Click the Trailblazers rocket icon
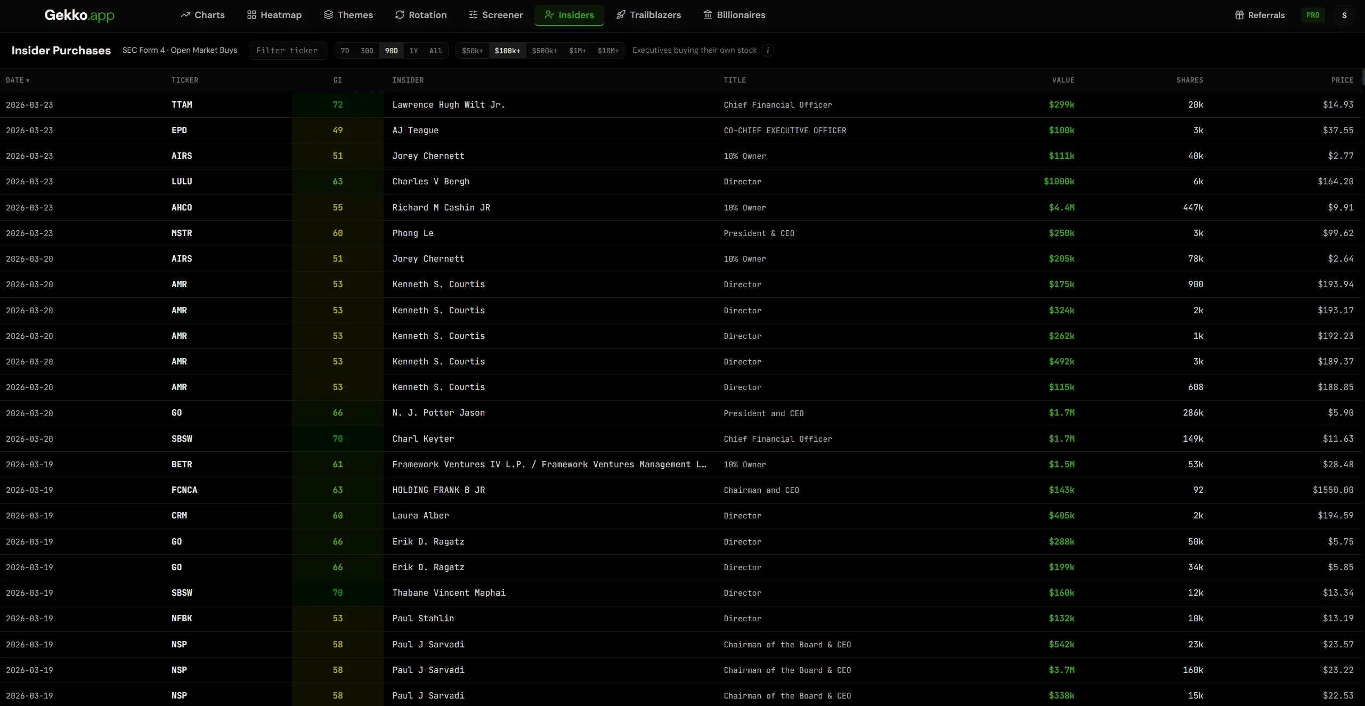This screenshot has width=1365, height=706. [x=621, y=15]
